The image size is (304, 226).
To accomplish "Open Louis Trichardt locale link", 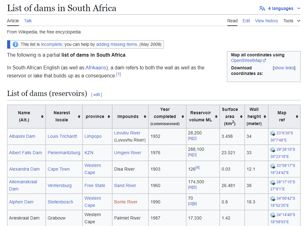I will click(x=62, y=136).
